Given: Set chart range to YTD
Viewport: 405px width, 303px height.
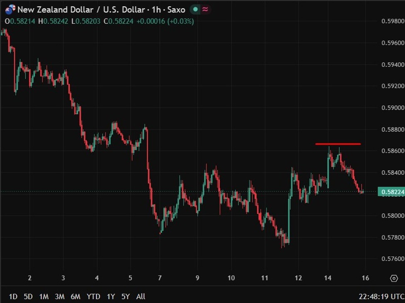Looking at the screenshot, I should [x=93, y=296].
